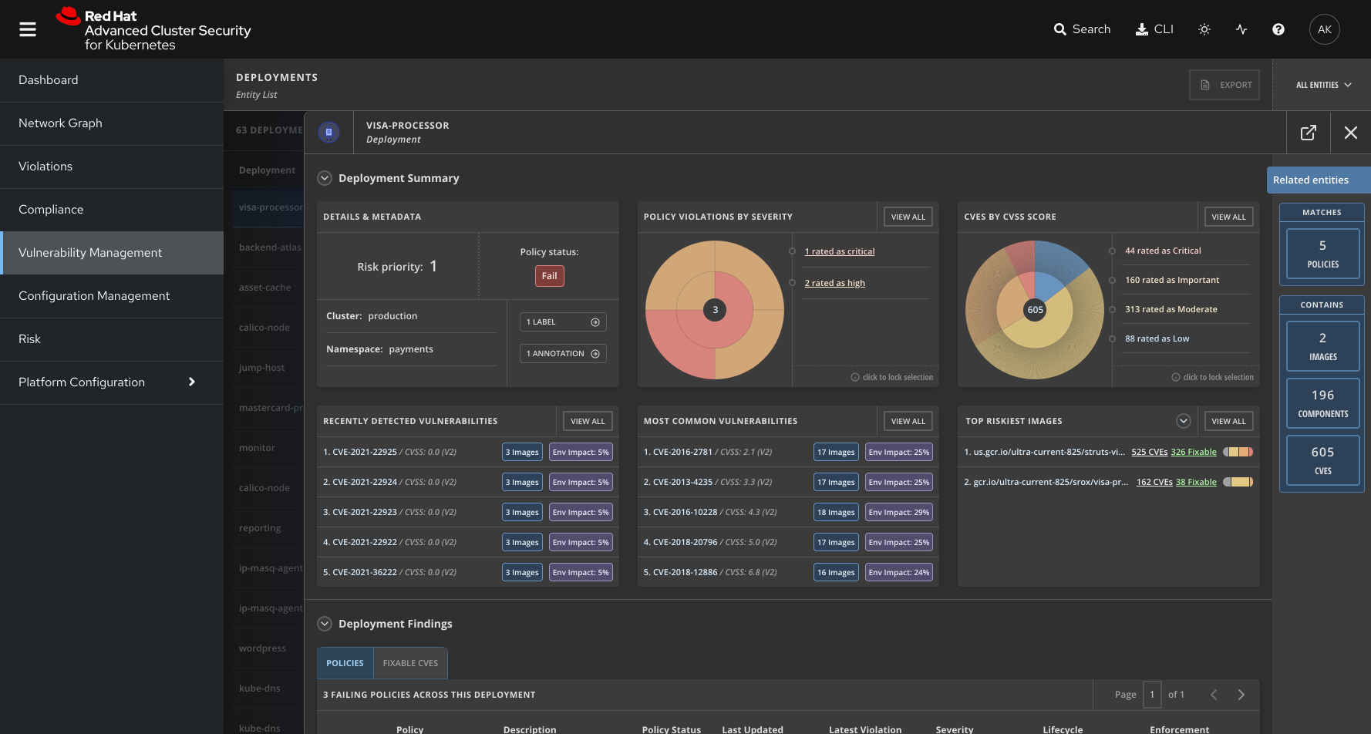Collapse the Deployment Findings section
The image size is (1371, 734).
coord(325,624)
